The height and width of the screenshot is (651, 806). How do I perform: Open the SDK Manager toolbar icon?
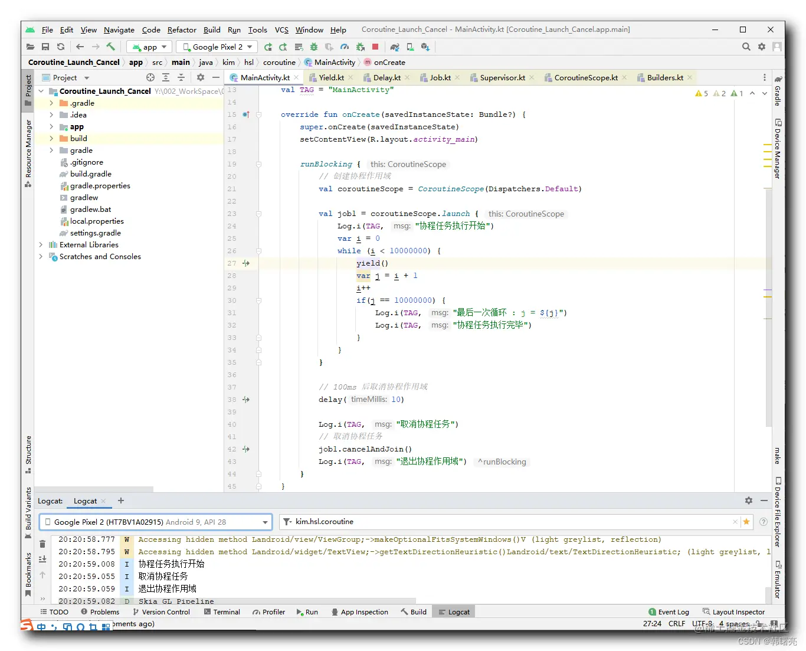(425, 47)
